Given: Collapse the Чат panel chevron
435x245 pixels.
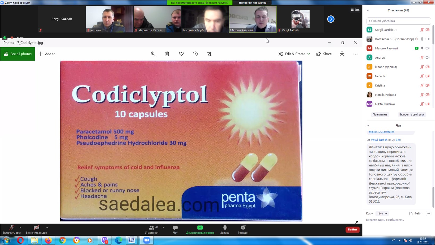Looking at the screenshot, I should [368, 126].
